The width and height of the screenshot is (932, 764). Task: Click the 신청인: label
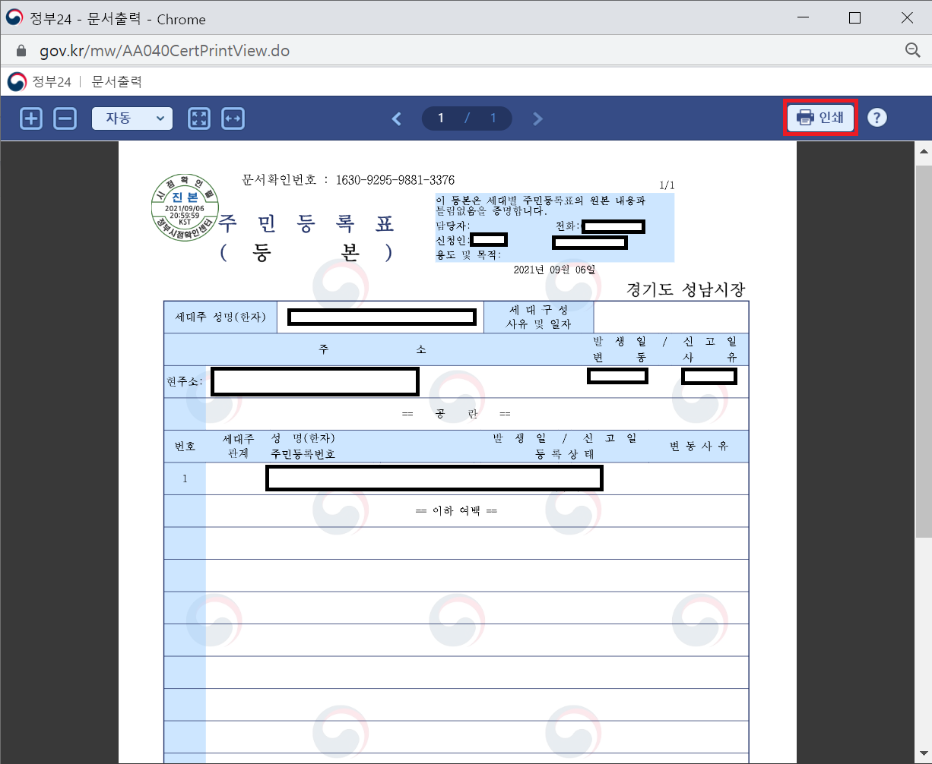click(x=453, y=241)
